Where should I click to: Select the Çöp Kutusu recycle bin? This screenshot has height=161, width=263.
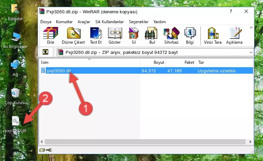pyautogui.click(x=15, y=96)
